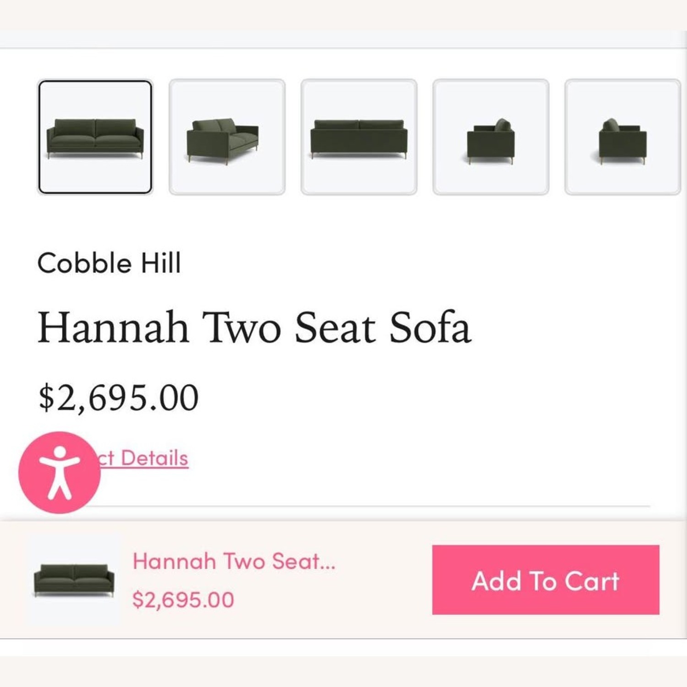Show the angled three-quarter sofa view
687x687 pixels.
tap(227, 137)
